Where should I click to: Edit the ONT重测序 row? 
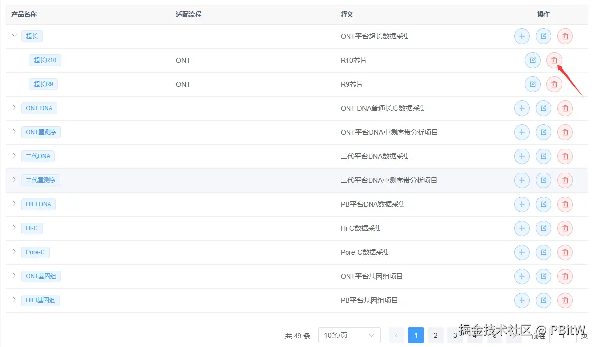click(x=544, y=132)
